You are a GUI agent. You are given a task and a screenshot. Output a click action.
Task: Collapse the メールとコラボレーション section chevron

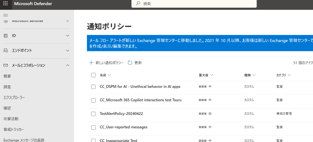pos(68,65)
